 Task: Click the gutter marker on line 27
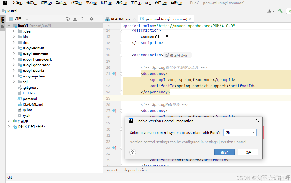[x=114, y=111]
